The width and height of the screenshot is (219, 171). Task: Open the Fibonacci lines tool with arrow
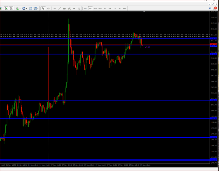79,8
